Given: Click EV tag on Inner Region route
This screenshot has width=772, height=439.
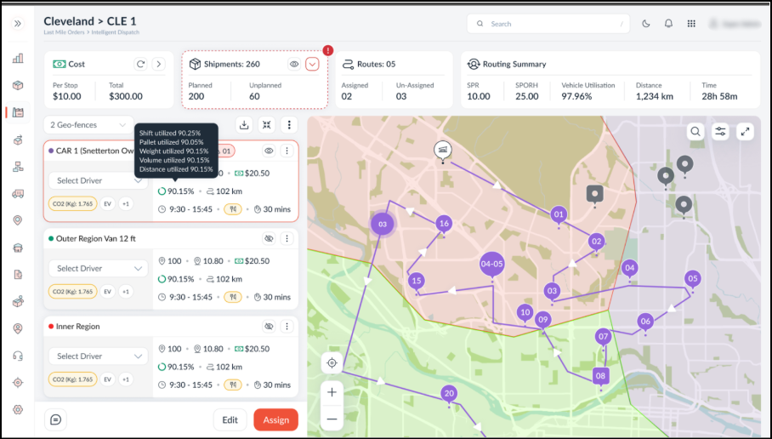Looking at the screenshot, I should 107,379.
